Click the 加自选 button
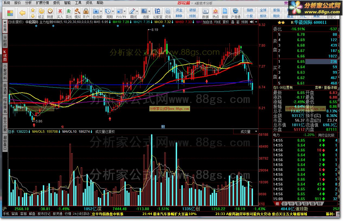 point(207,22)
